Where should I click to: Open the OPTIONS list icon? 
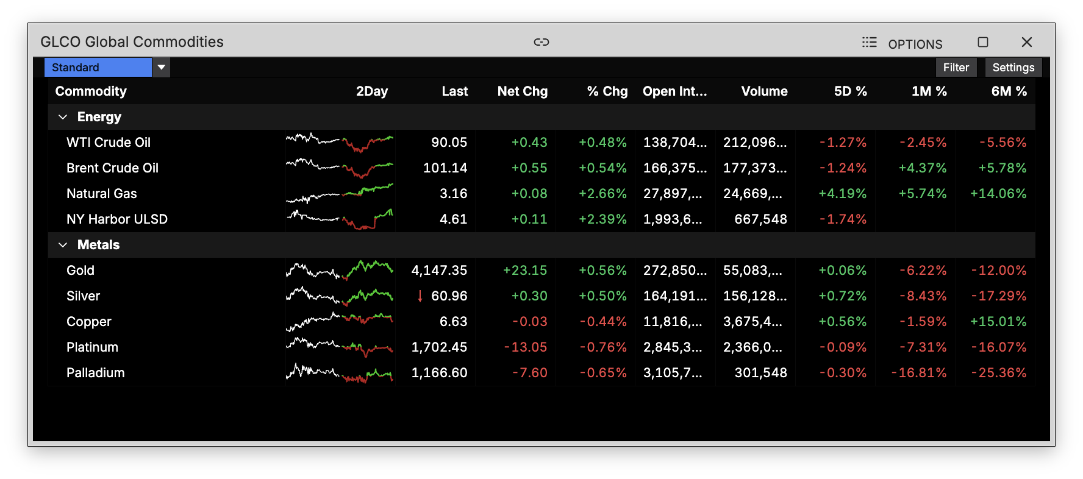[869, 42]
